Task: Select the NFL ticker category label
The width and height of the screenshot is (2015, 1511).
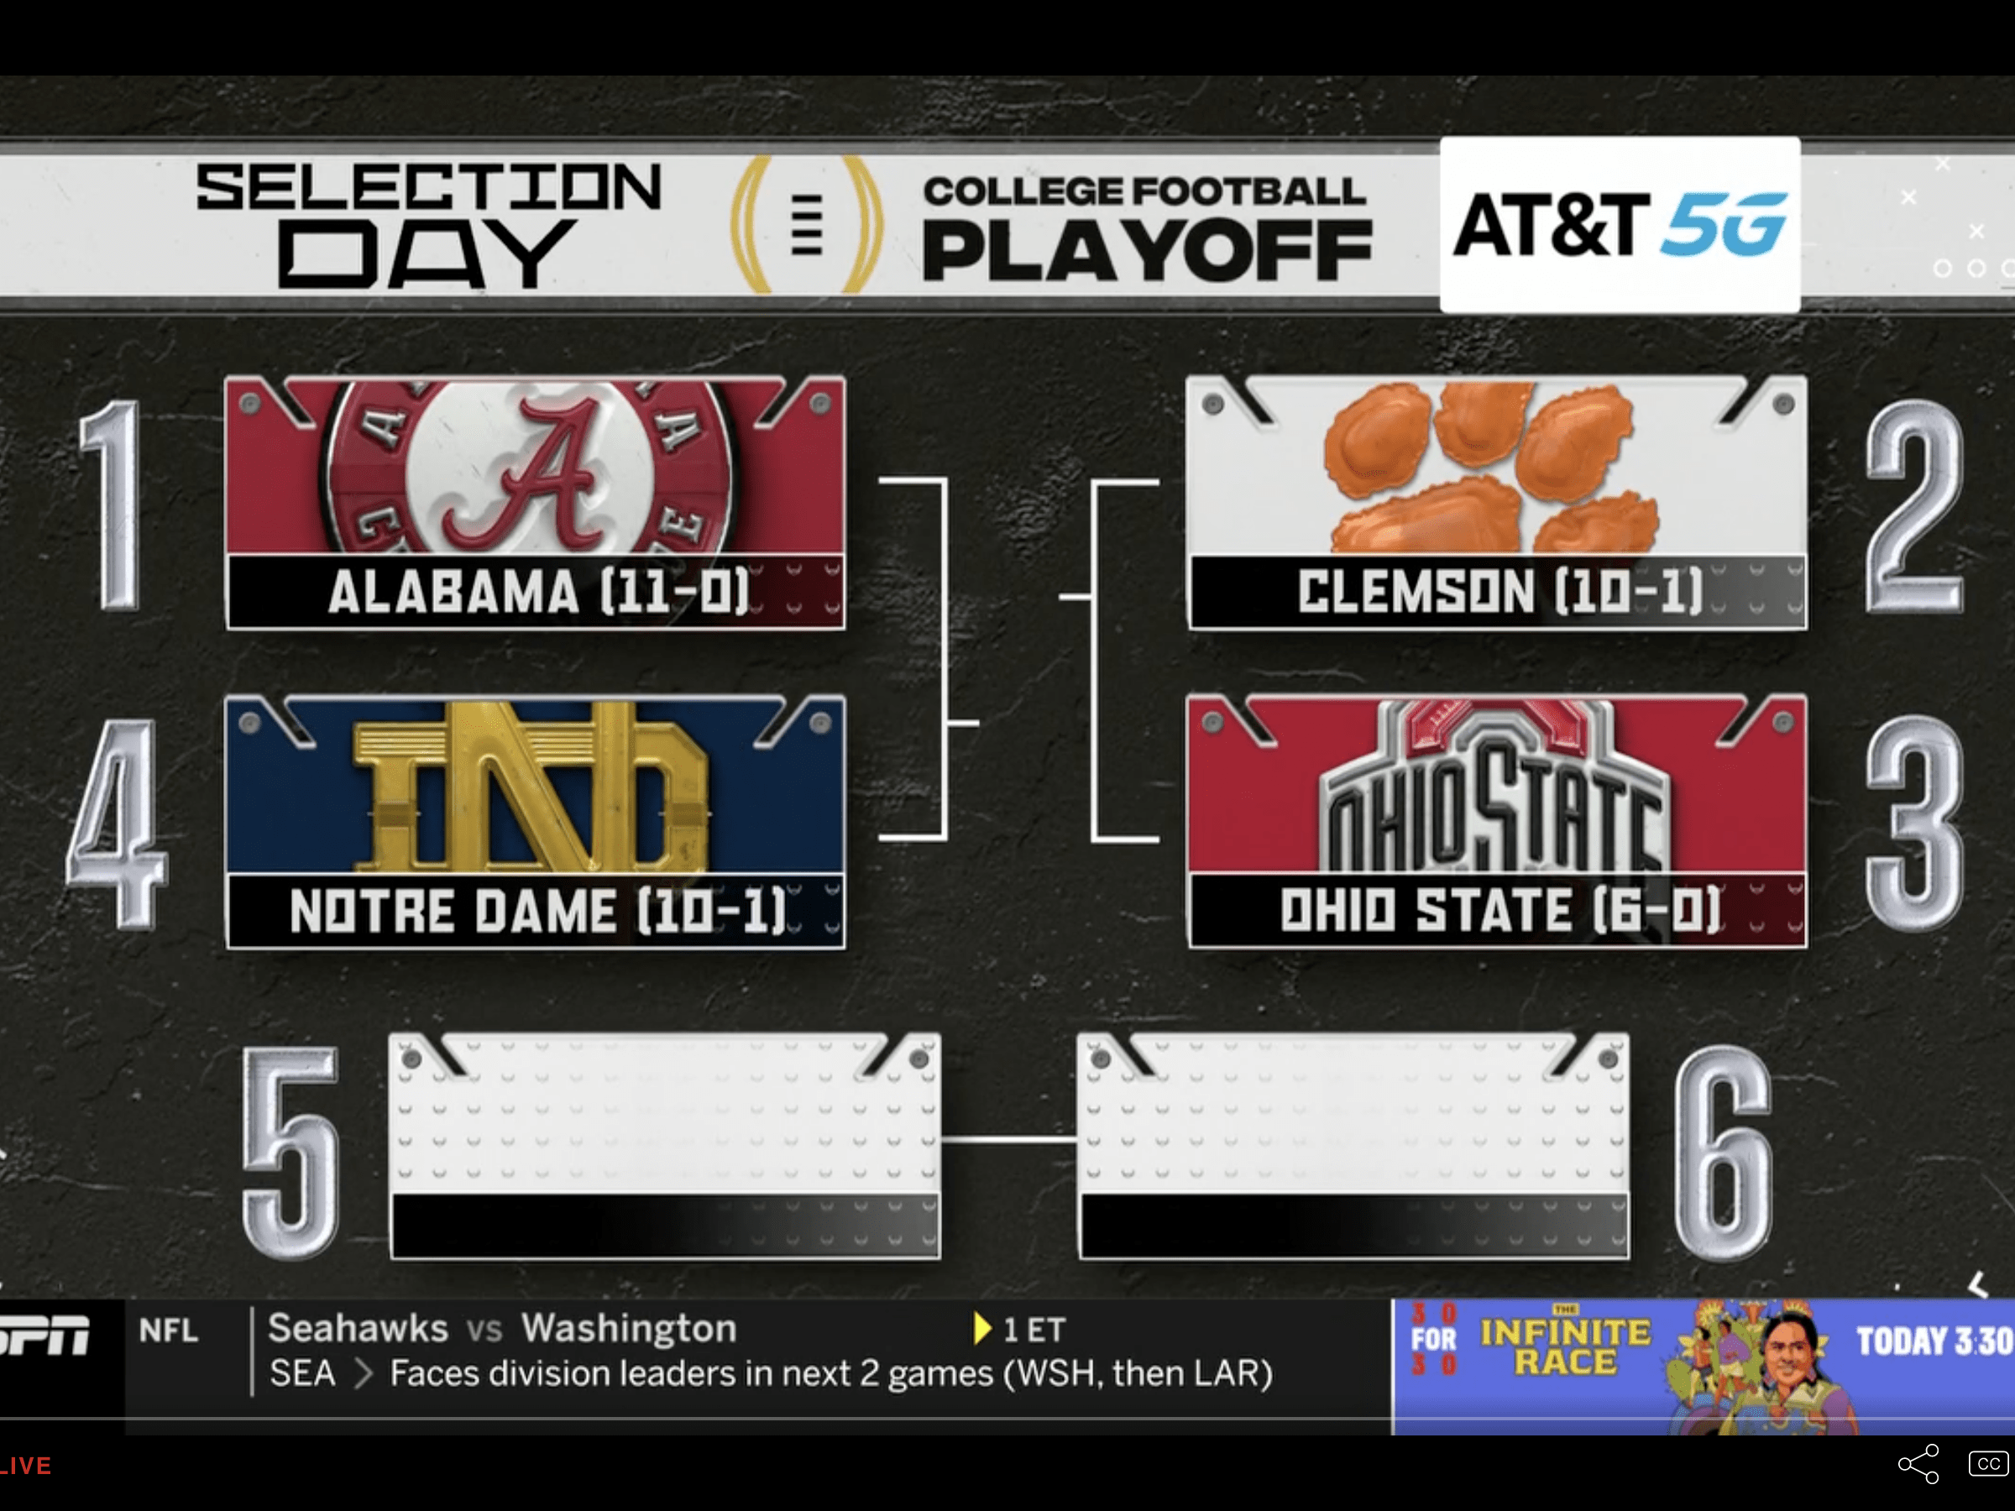Action: point(169,1331)
